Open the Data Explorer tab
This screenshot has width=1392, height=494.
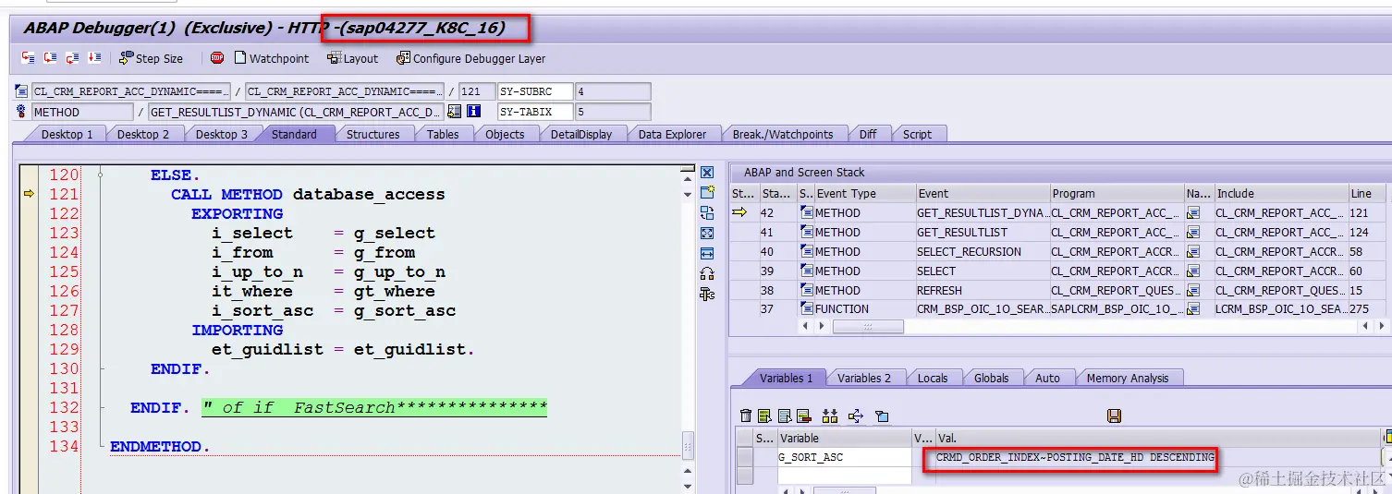672,134
